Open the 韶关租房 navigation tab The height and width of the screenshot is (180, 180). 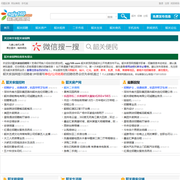tap(59, 28)
